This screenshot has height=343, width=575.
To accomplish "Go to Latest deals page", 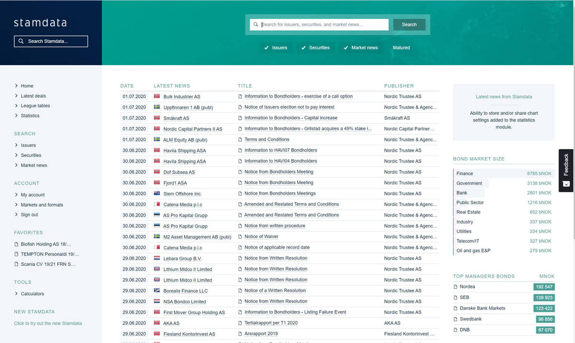I will [34, 96].
